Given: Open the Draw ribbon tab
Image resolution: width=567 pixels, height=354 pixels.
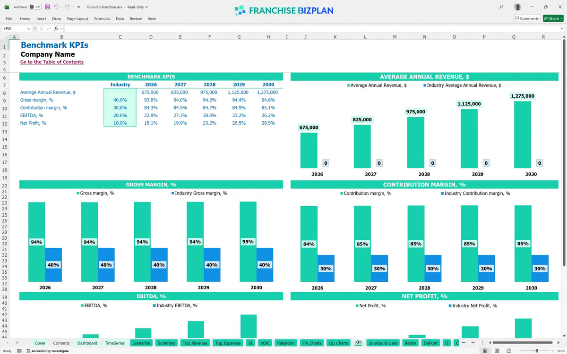Looking at the screenshot, I should [57, 19].
